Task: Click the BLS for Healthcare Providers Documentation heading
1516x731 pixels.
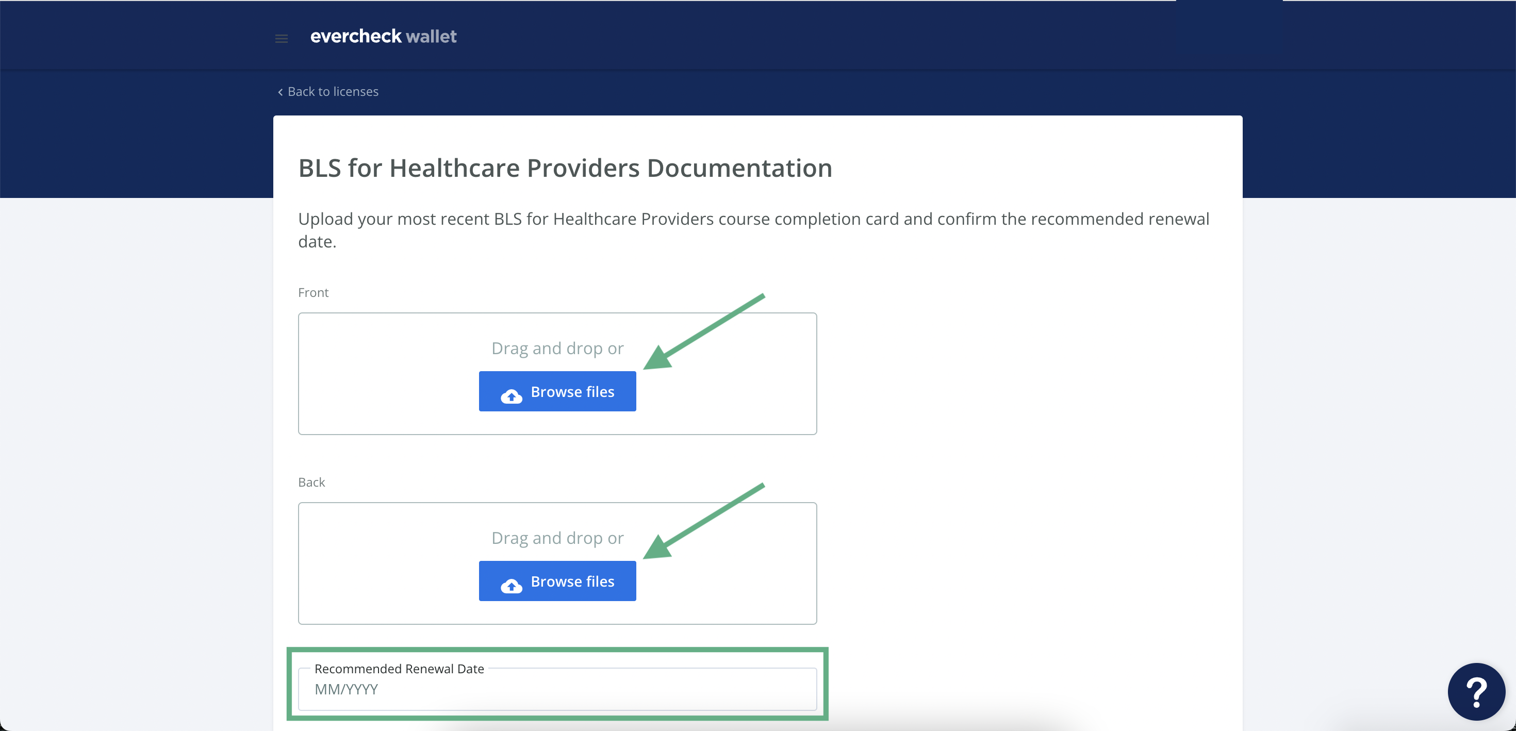Action: (x=565, y=169)
